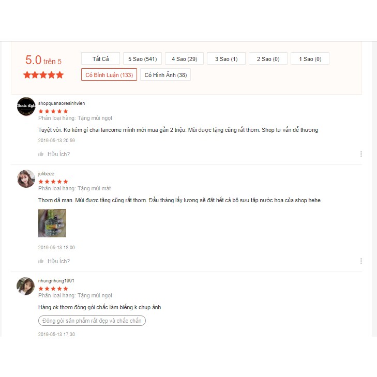377x377 pixels.
Task: Filter reviews by 4 Sao (29)
Action: coord(184,58)
